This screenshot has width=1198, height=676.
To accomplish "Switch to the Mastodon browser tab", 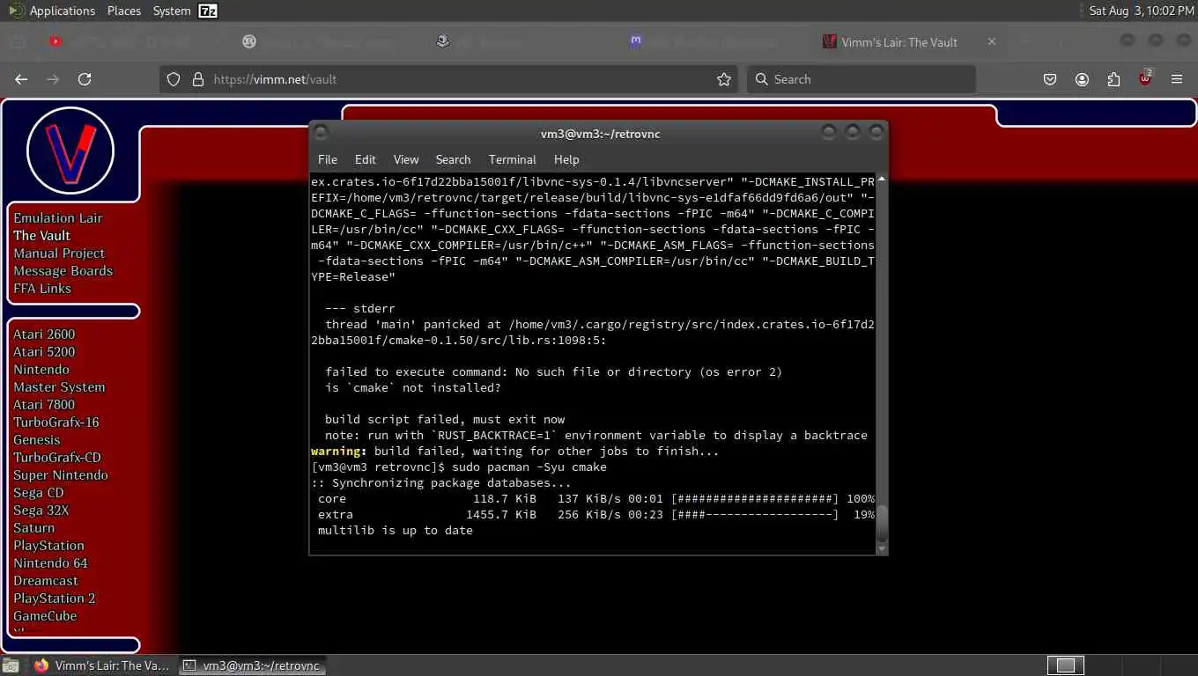I will coord(705,41).
